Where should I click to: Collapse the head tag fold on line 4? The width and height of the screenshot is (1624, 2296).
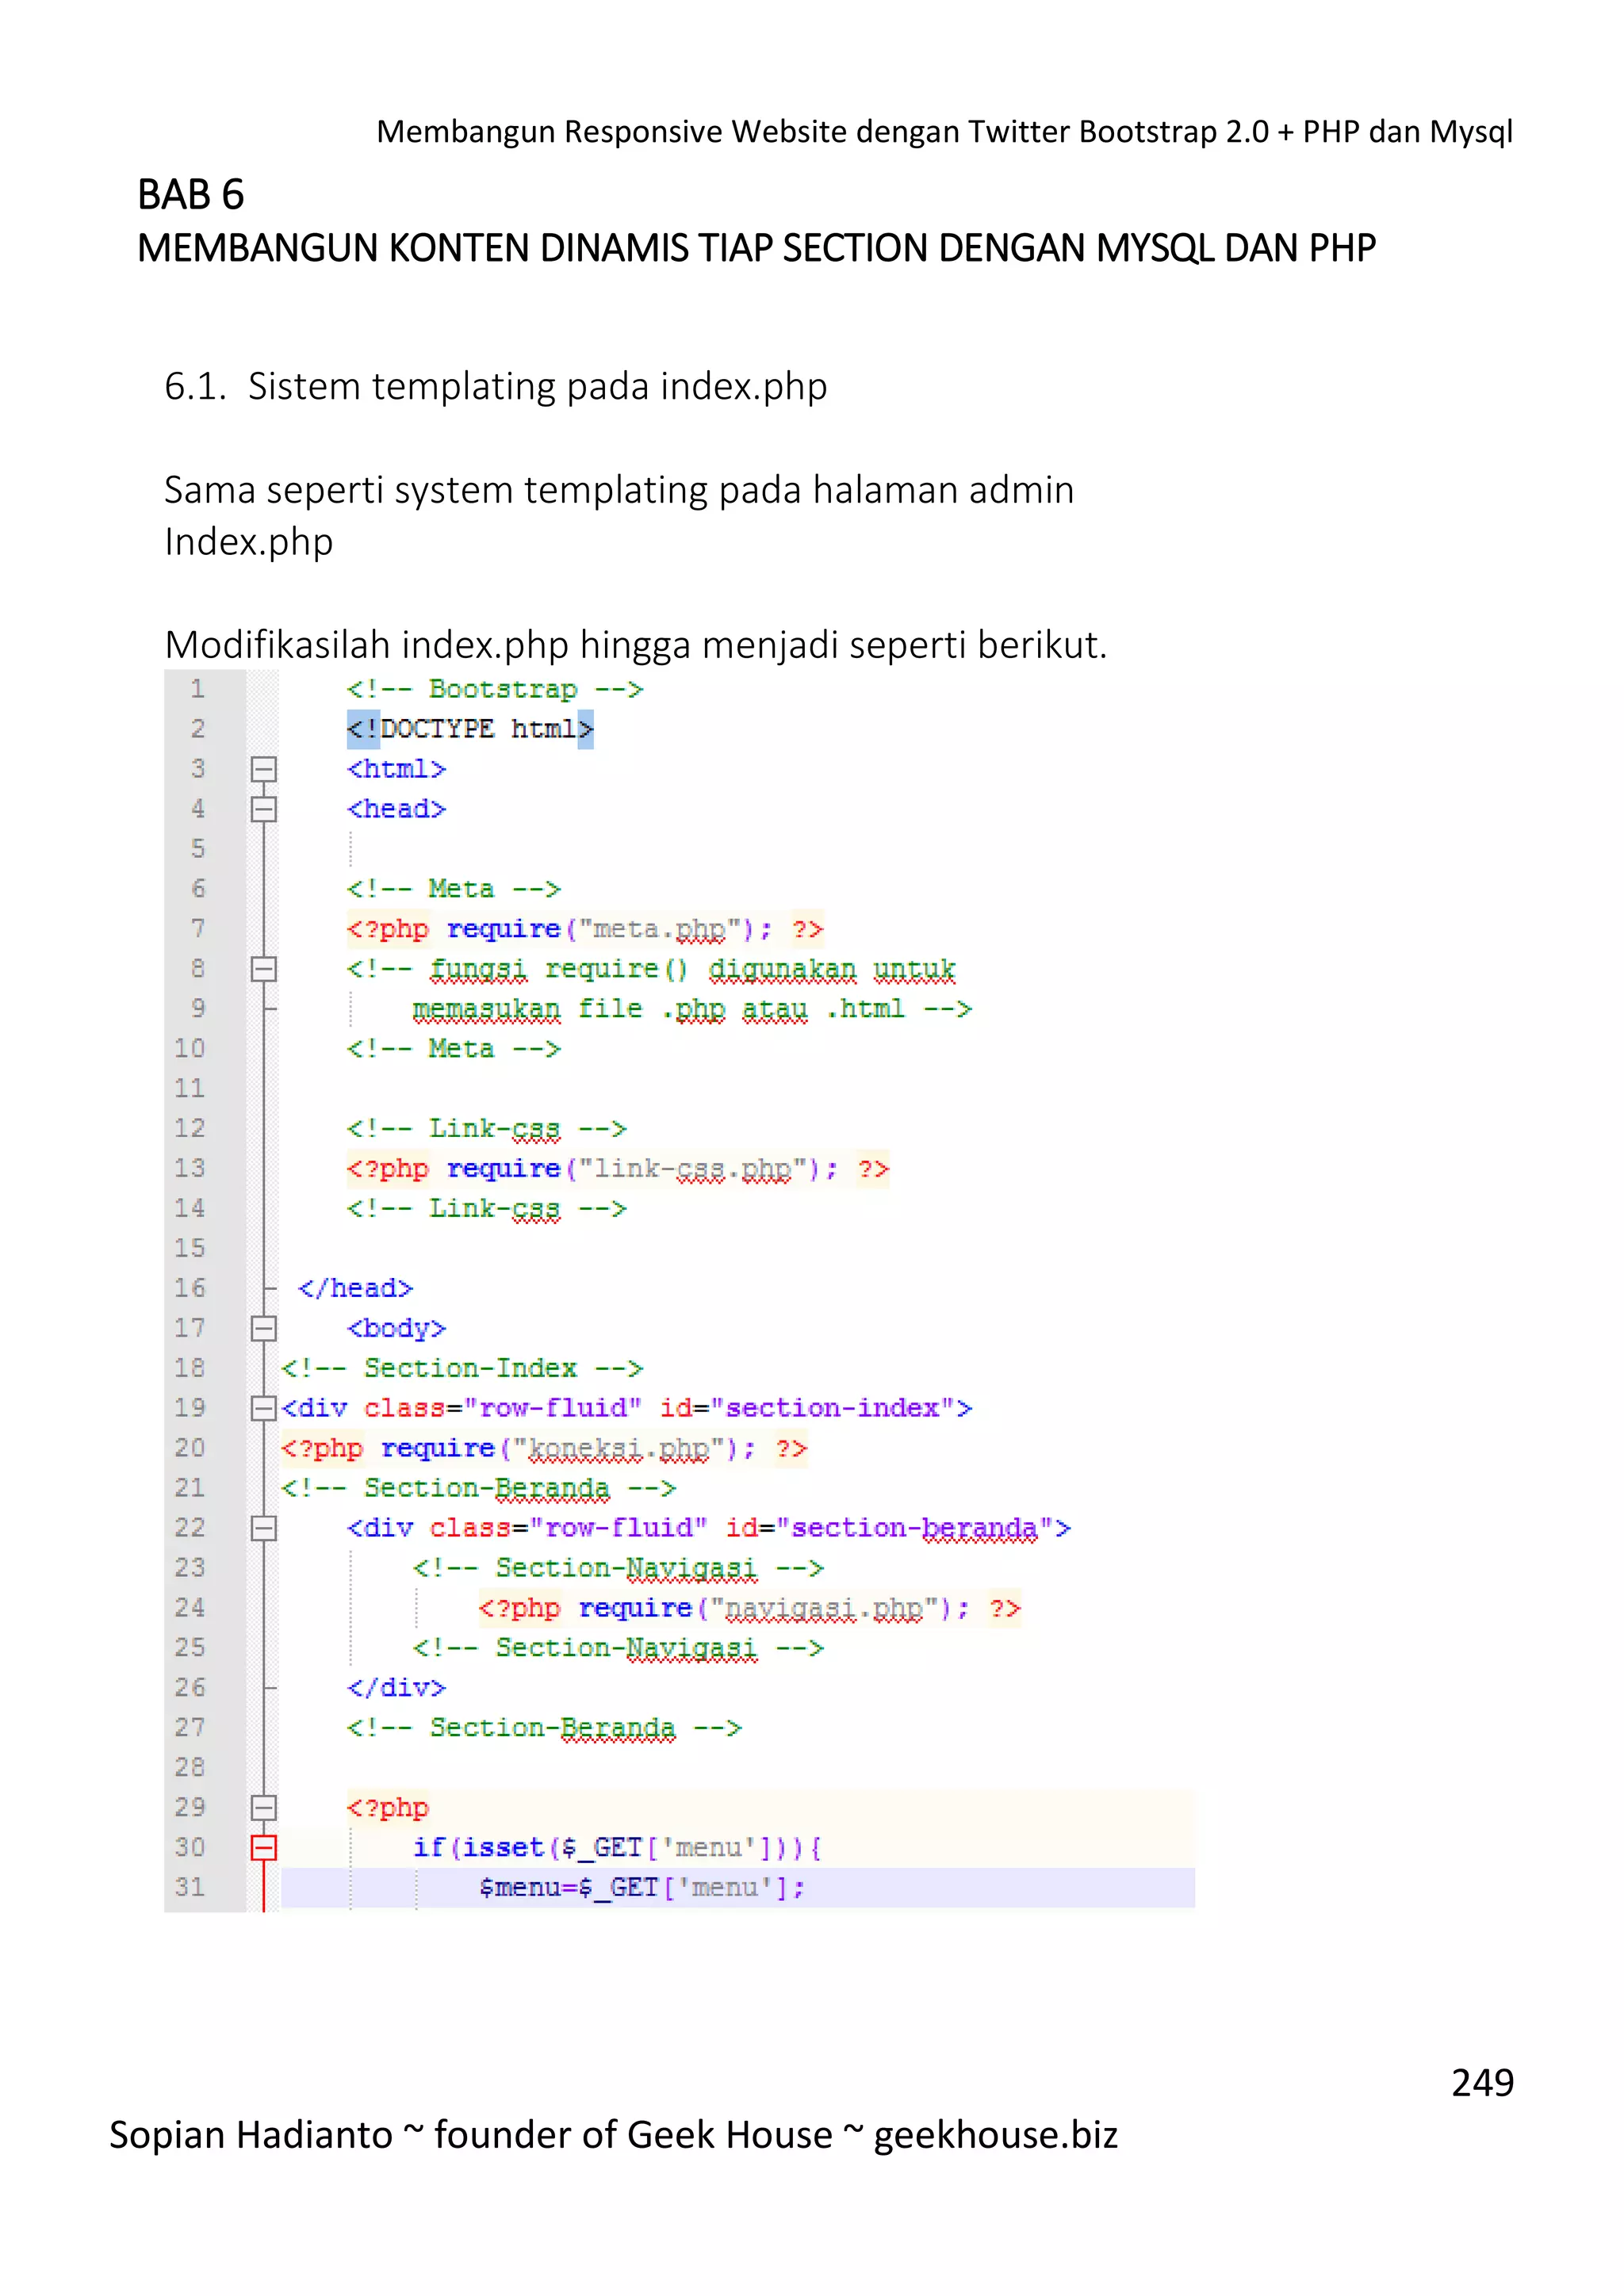[264, 809]
